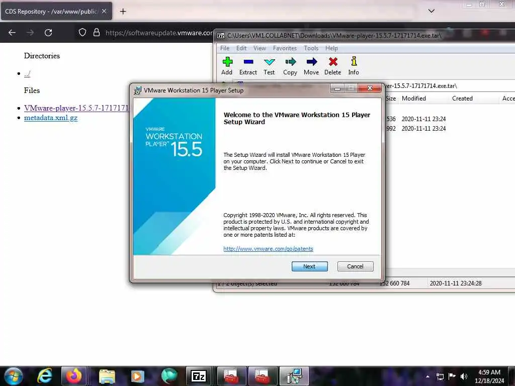515x386 pixels.
Task: Click the Action Center flag icon
Action: (x=452, y=376)
